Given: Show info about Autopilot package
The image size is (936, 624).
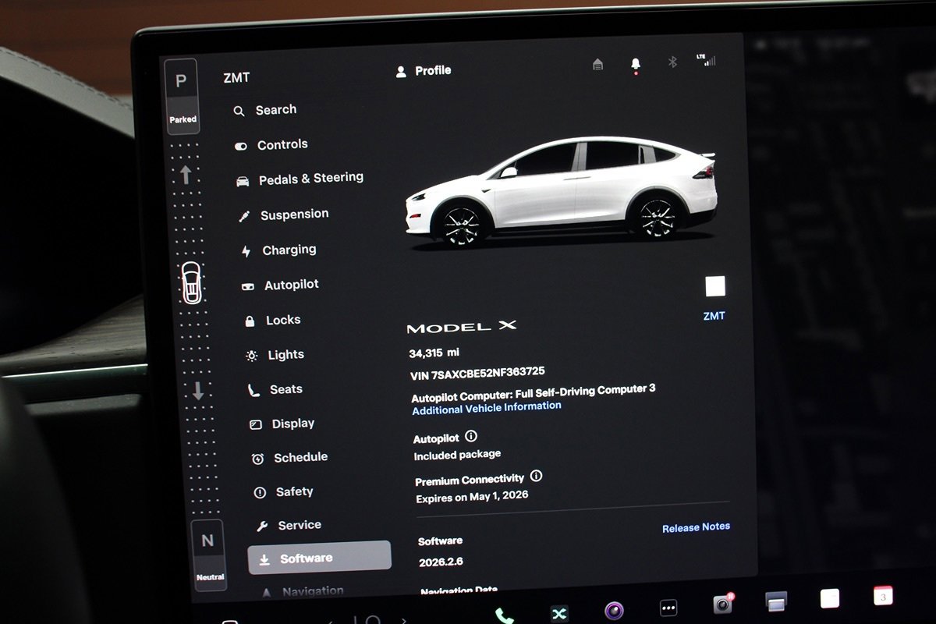Looking at the screenshot, I should coord(471,437).
